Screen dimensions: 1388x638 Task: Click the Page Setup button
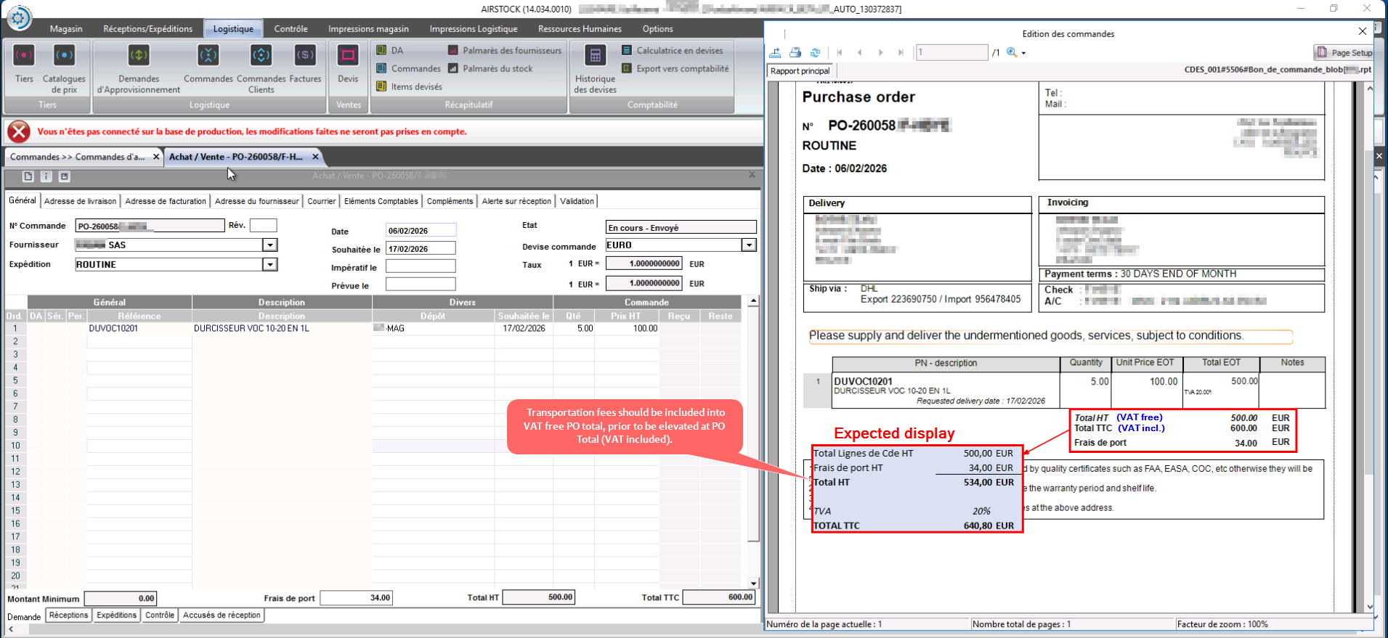pyautogui.click(x=1344, y=53)
